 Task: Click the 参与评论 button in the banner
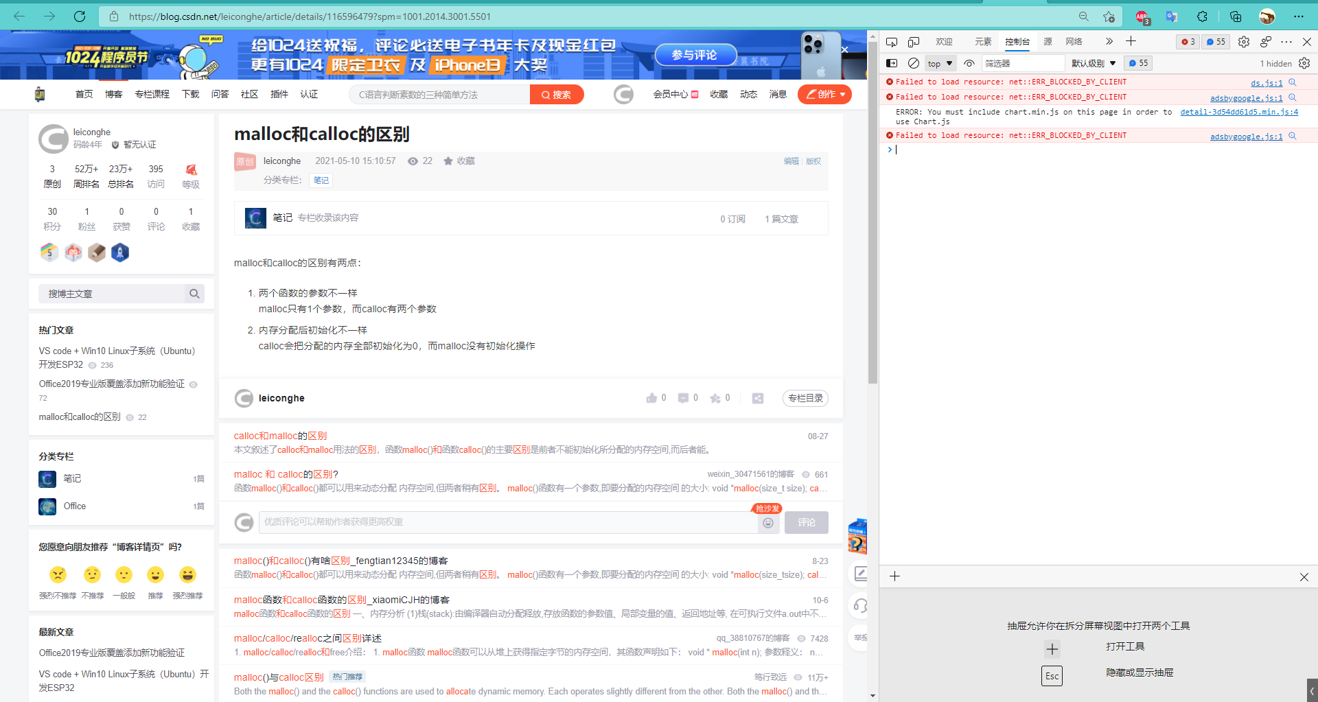[x=695, y=55]
